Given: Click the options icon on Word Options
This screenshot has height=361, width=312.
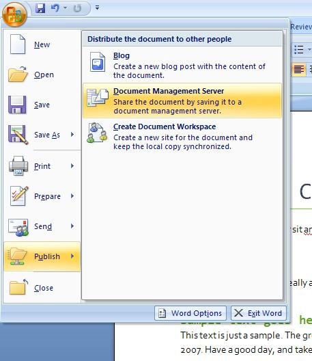Looking at the screenshot, I should tap(162, 313).
